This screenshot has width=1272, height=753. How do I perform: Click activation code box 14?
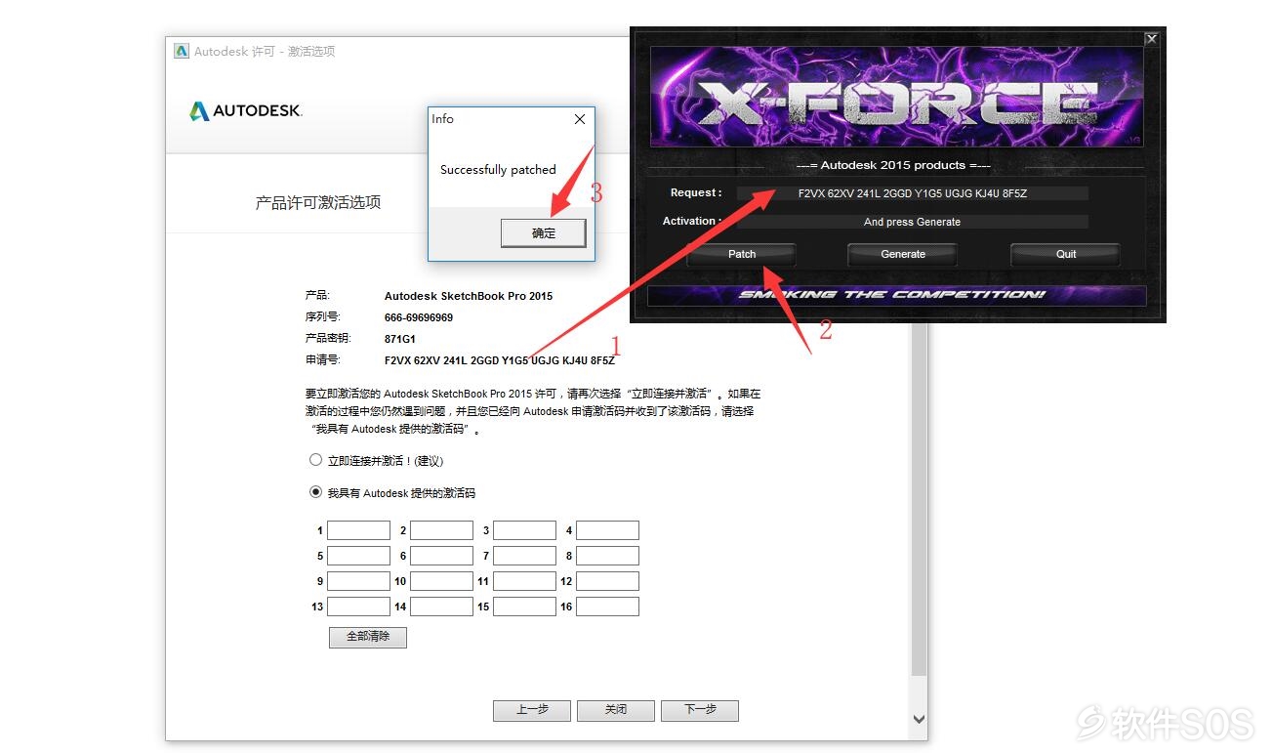[441, 607]
